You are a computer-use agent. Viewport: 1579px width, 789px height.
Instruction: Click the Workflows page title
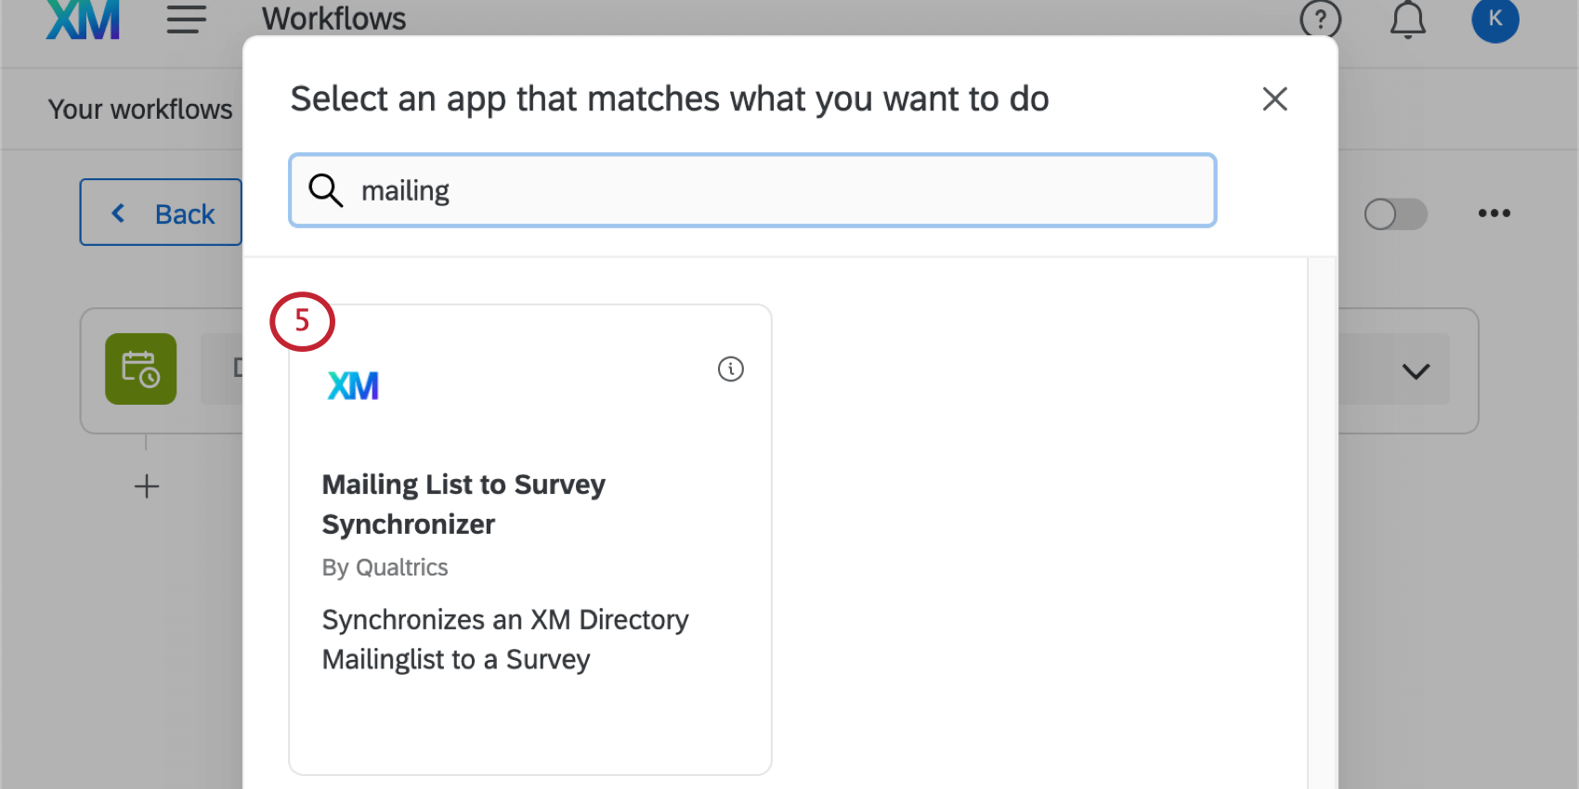(x=333, y=19)
